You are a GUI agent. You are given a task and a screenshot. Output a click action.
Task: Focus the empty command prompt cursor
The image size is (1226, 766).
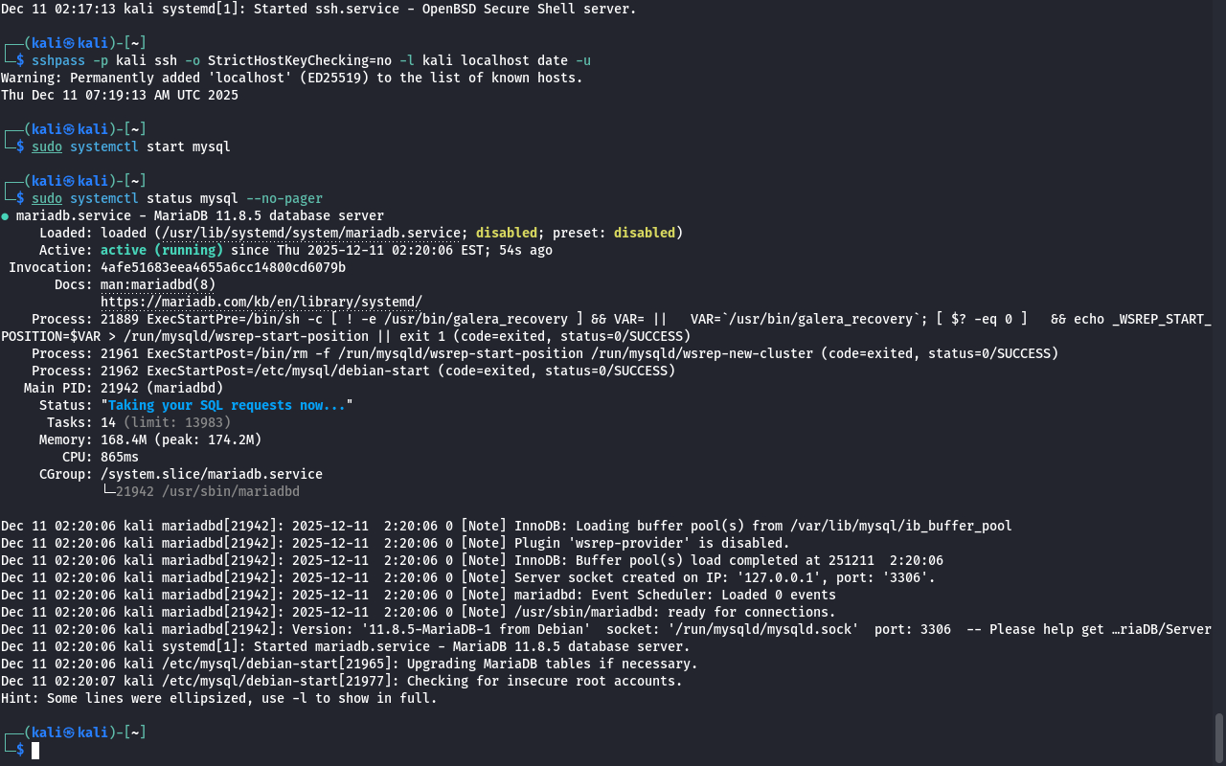(35, 751)
